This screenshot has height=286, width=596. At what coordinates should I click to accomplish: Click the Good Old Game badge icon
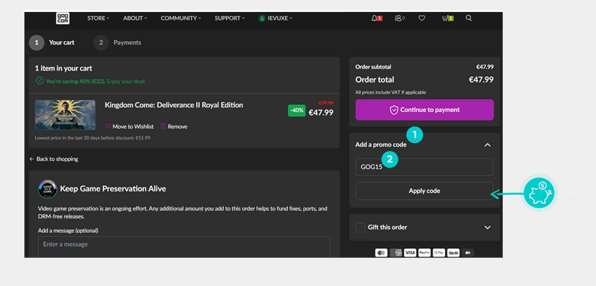tap(48, 188)
